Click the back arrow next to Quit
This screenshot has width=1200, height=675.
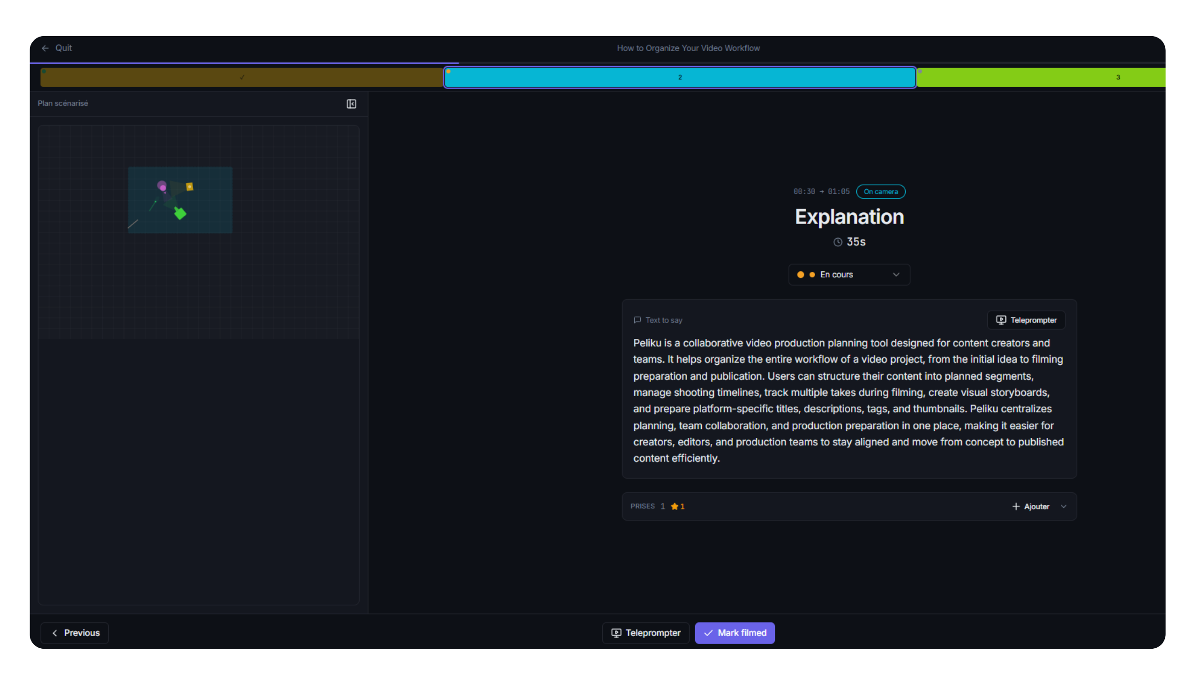pyautogui.click(x=45, y=48)
